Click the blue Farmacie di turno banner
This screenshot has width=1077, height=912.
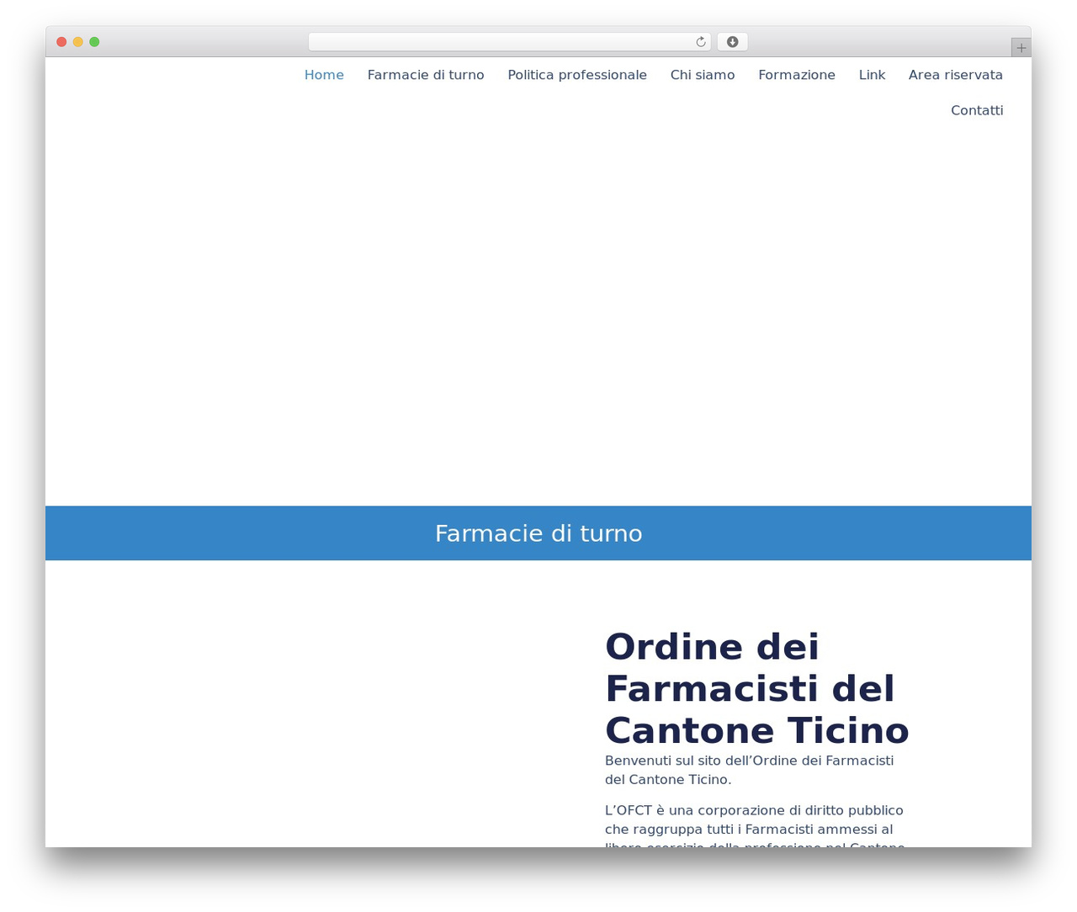click(x=538, y=533)
